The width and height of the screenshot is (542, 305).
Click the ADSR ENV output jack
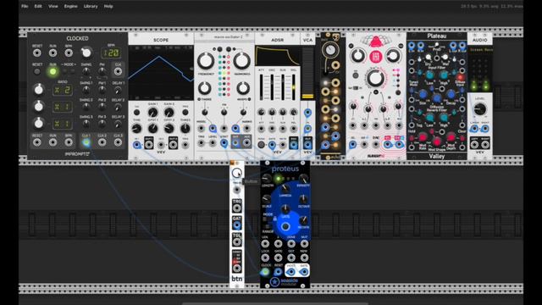pyautogui.click(x=294, y=144)
